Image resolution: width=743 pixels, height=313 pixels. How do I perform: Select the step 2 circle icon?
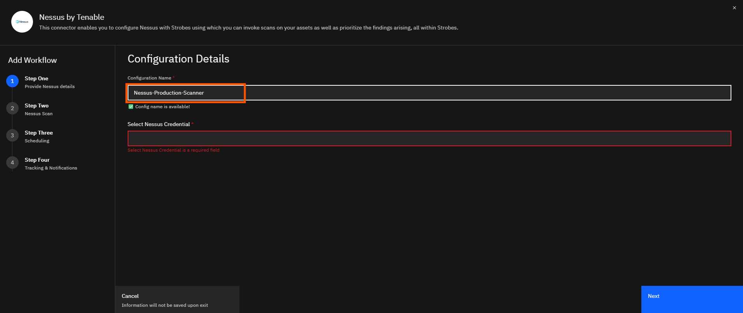[x=12, y=108]
